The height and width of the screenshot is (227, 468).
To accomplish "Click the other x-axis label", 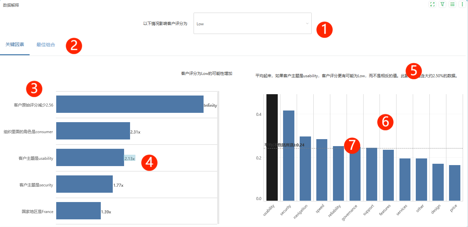I will (420, 208).
